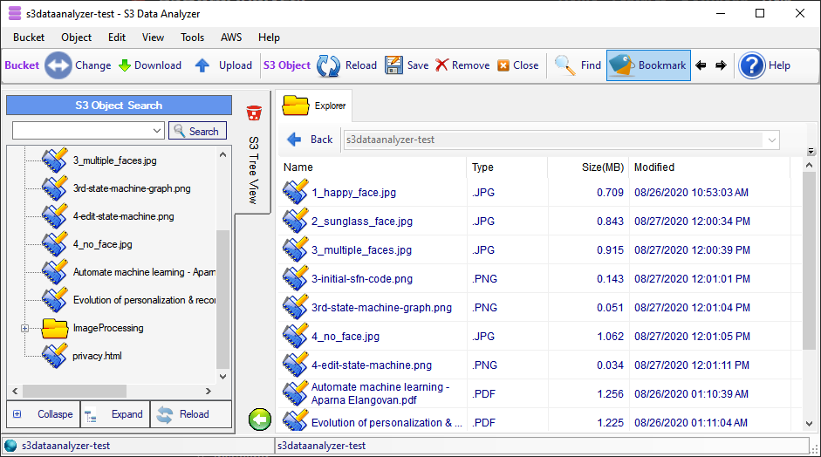Image resolution: width=821 pixels, height=457 pixels.
Task: Reload the S3 object from toolbar
Action: [x=347, y=65]
